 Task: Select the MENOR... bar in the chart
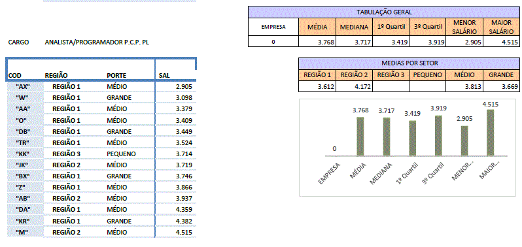click(x=464, y=141)
